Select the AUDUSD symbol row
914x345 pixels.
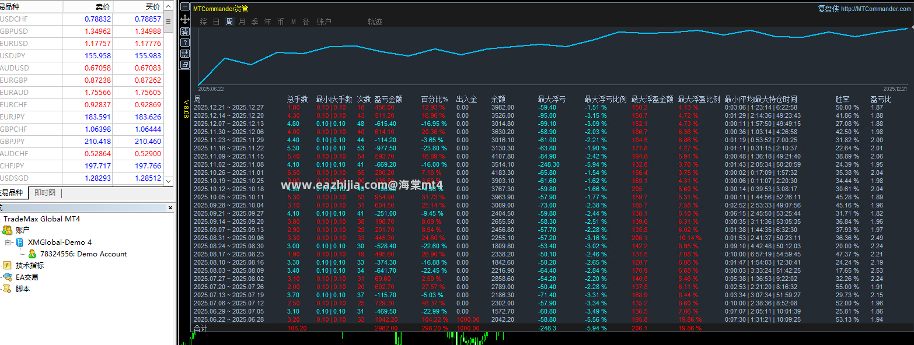82,68
